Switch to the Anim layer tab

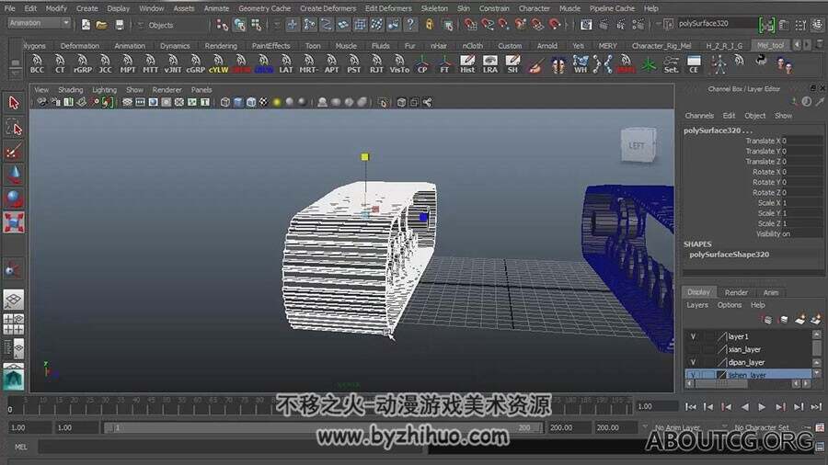click(770, 292)
